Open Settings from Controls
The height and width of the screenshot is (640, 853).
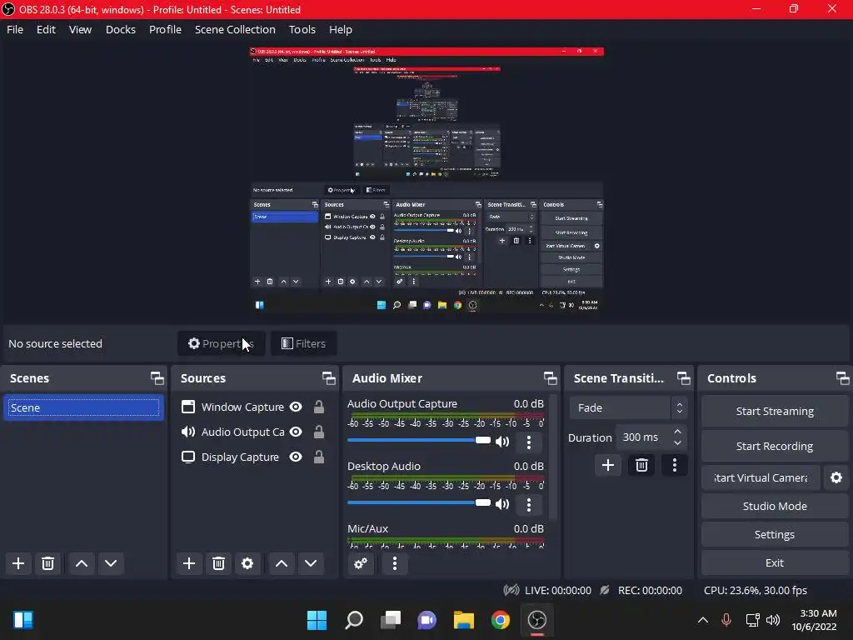pyautogui.click(x=775, y=534)
